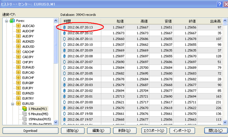The height and width of the screenshot is (137, 228).
Task: Select the record 2012.06.07 20:01
Action: tap(142, 96)
